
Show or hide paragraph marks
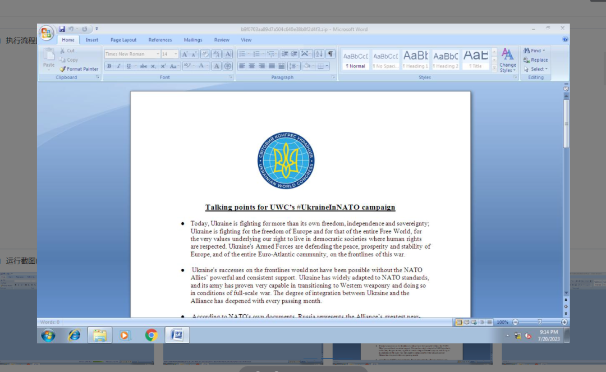[330, 54]
